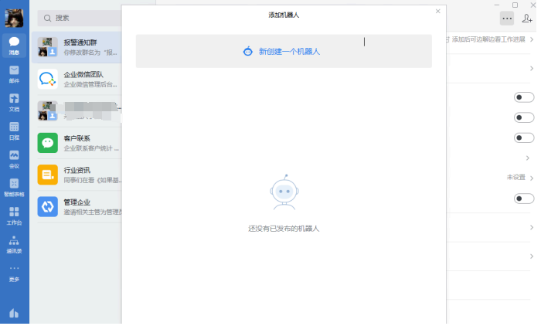This screenshot has height=326, width=541.
Task: Go to 文档 (Documents) in sidebar
Action: coord(14,101)
